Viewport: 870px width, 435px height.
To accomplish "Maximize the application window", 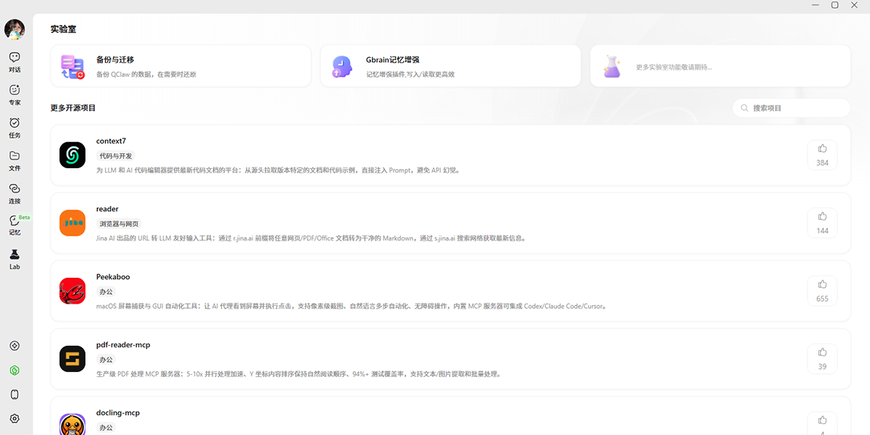I will 834,5.
